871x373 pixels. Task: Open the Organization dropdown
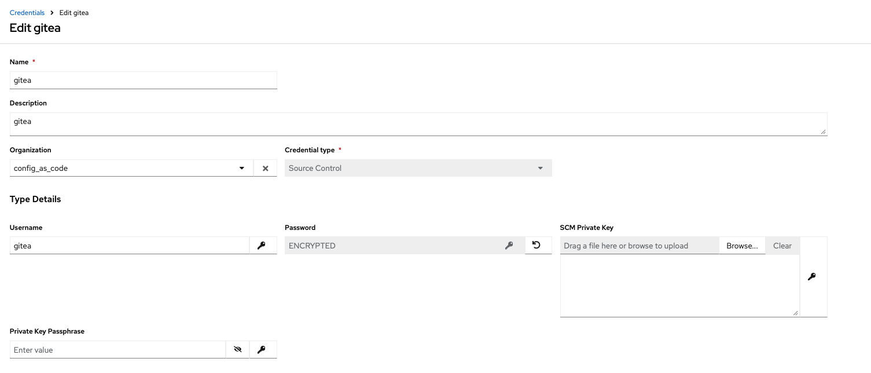click(x=241, y=169)
